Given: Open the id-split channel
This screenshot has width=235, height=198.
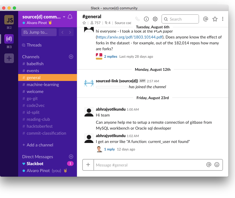Looking at the screenshot, I should pyautogui.click(x=48, y=112).
